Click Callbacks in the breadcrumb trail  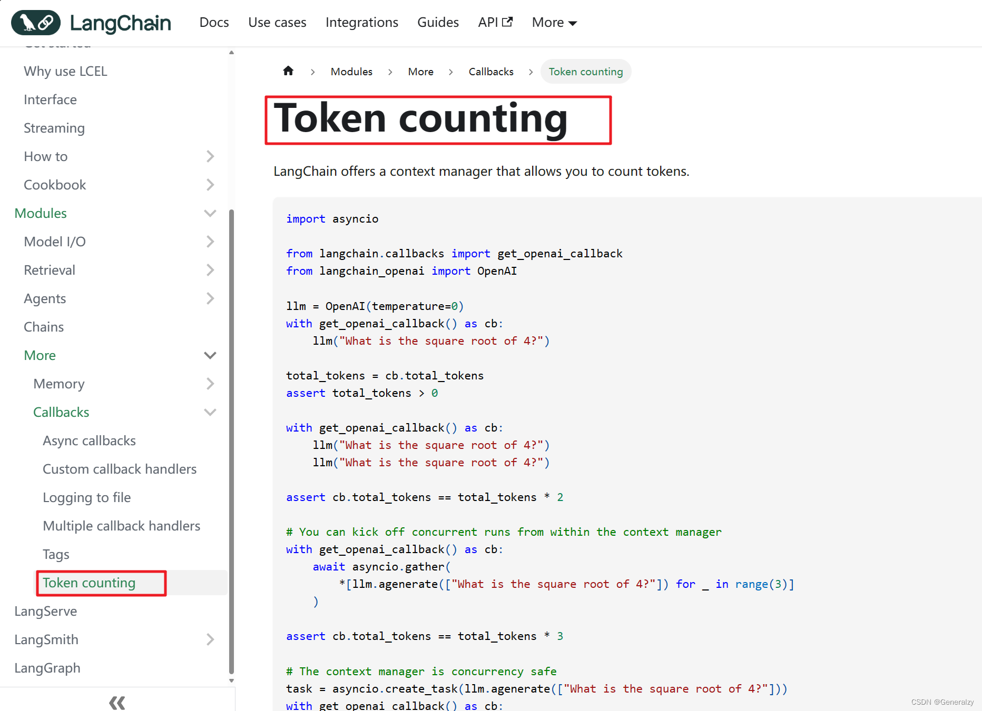(490, 71)
